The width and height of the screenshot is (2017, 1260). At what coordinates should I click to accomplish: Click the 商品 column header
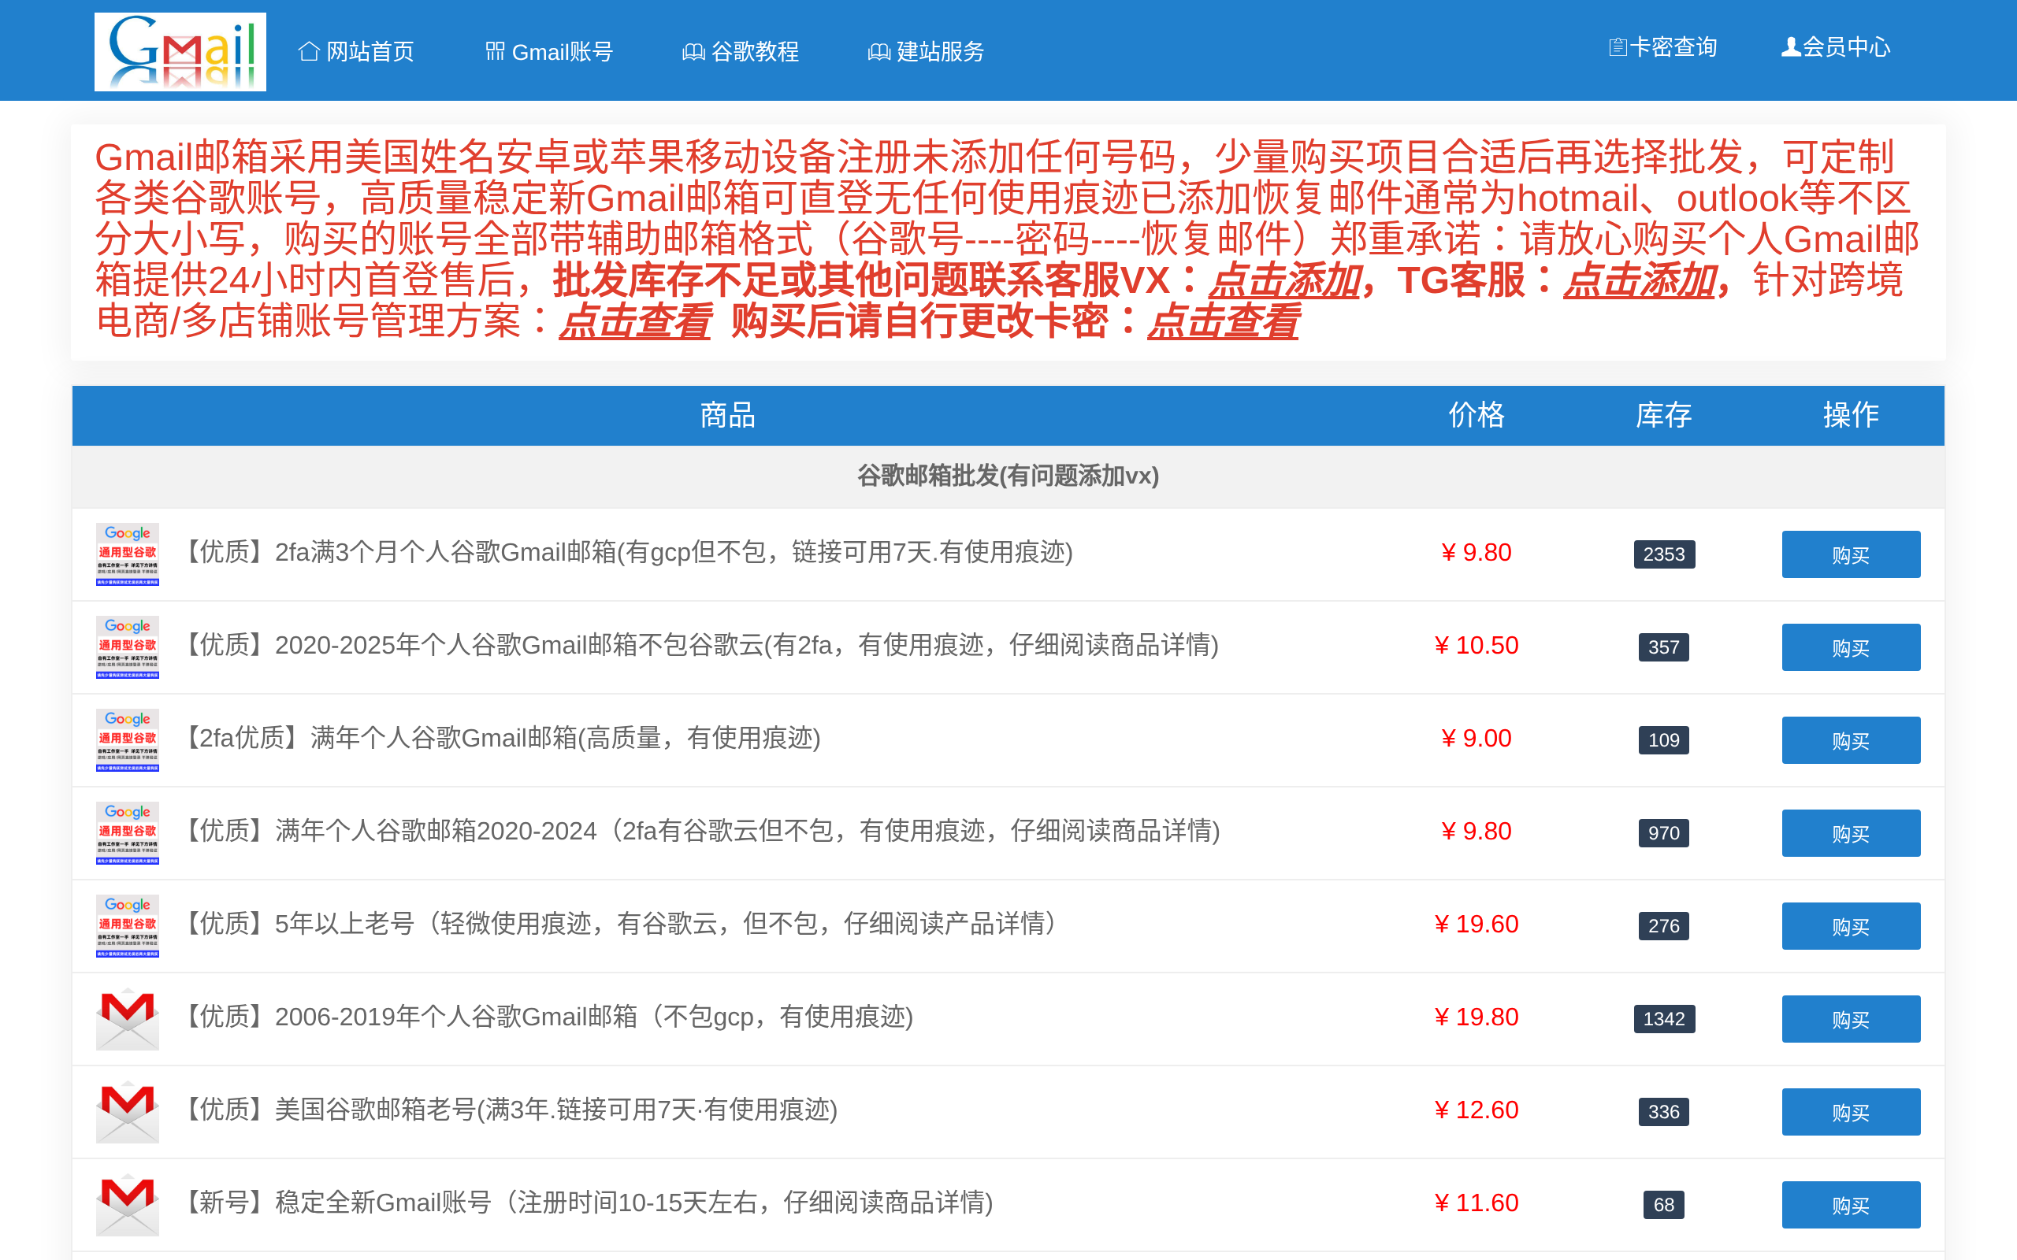click(x=728, y=415)
